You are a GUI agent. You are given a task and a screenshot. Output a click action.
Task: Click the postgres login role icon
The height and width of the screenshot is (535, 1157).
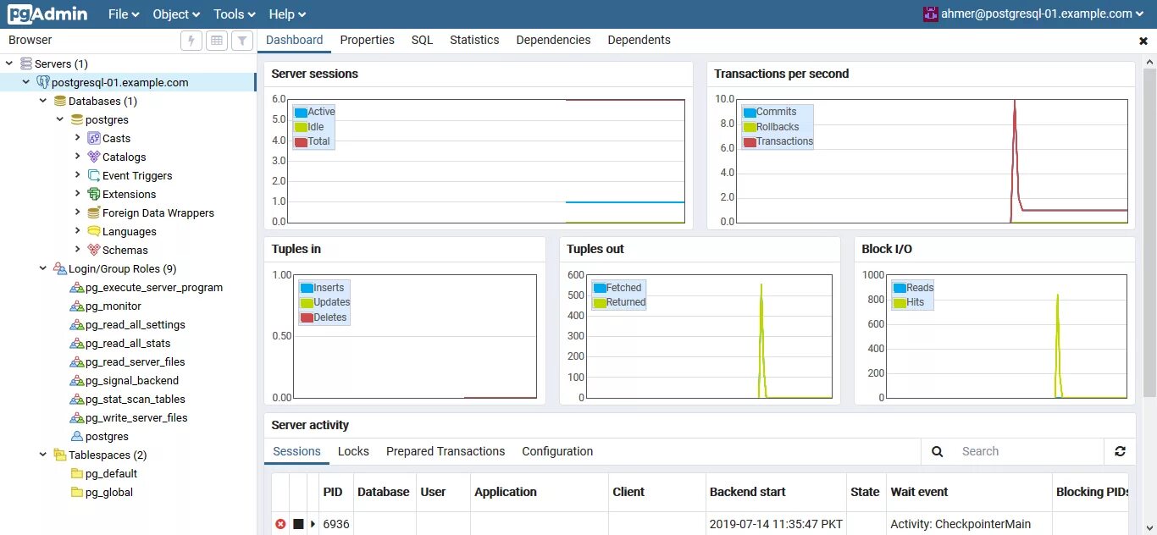77,436
